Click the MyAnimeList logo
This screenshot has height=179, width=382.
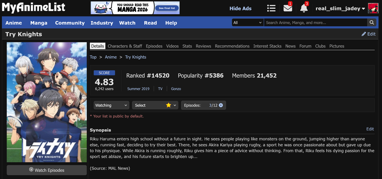click(x=33, y=7)
